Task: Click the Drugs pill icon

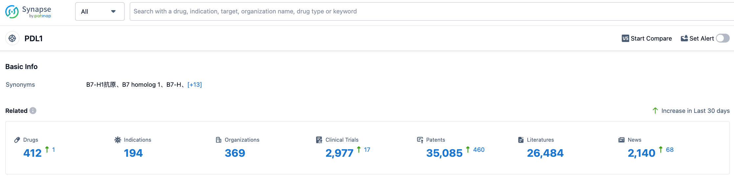Action: pos(17,140)
